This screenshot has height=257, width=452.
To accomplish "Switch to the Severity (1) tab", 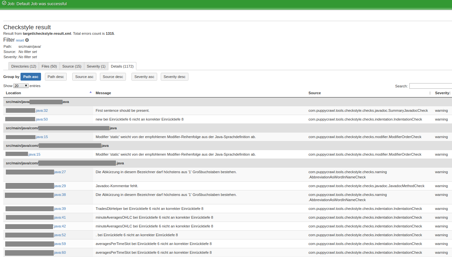I will point(96,66).
